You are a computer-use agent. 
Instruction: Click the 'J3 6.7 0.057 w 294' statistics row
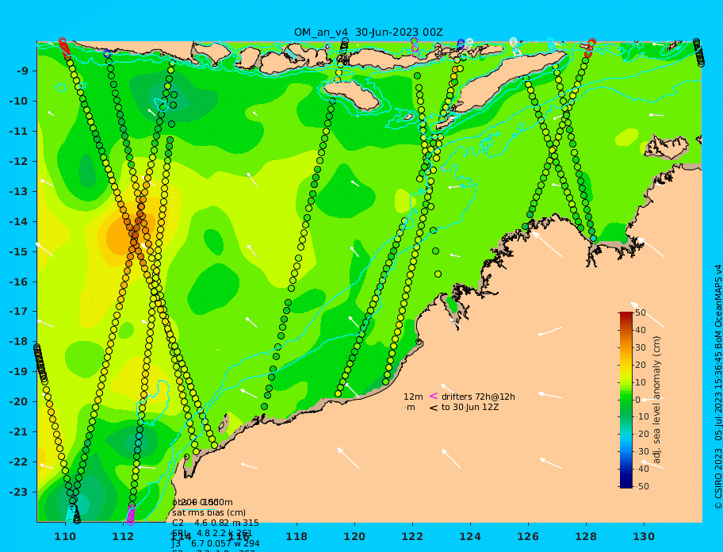pyautogui.click(x=216, y=544)
